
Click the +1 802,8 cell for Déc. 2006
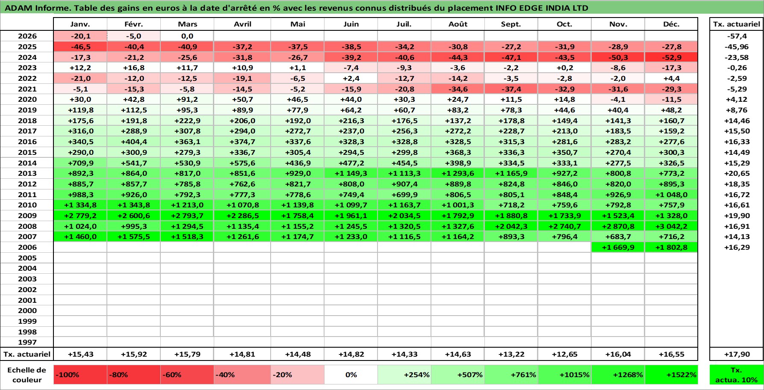pyautogui.click(x=671, y=247)
